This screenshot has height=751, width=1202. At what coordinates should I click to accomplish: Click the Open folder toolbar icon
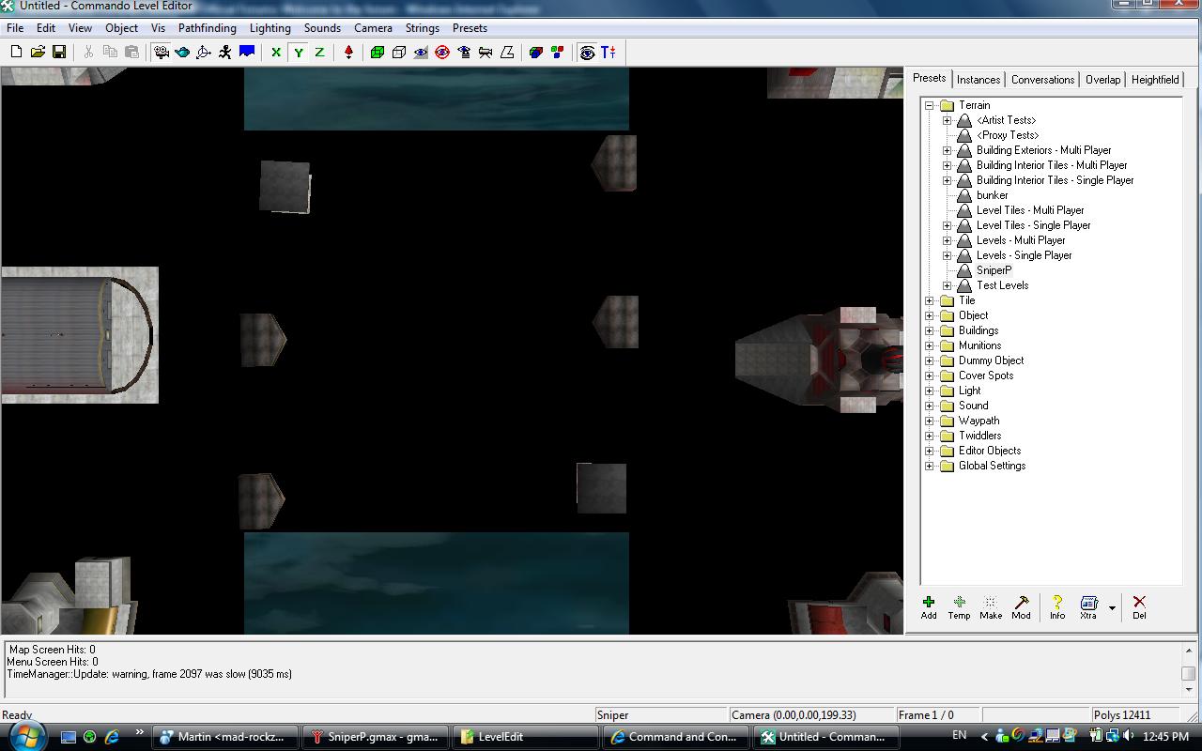click(x=38, y=53)
